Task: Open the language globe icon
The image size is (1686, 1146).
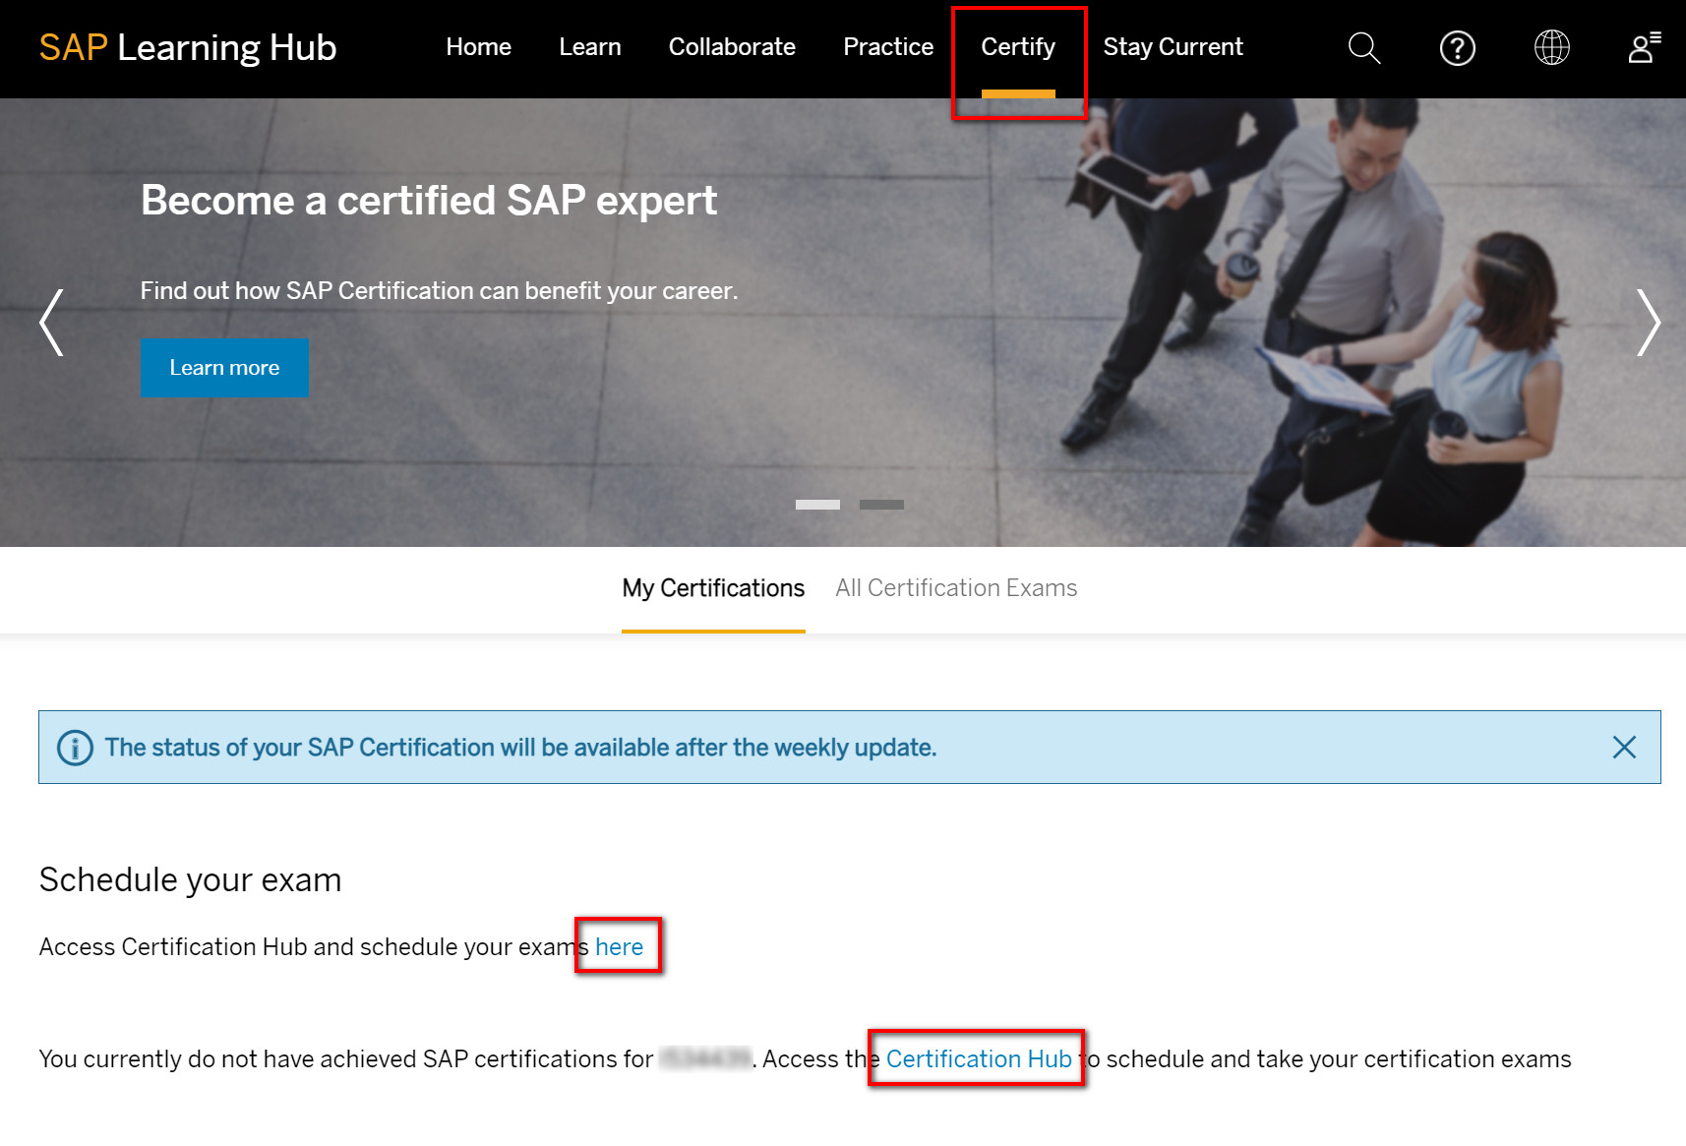Action: click(1551, 47)
